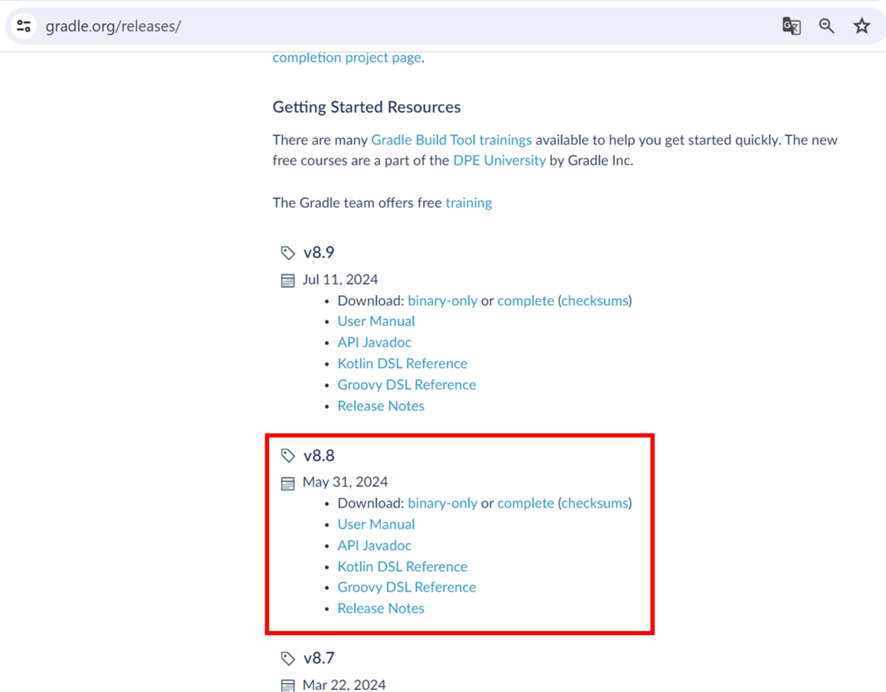
Task: Click the v8.9 version heading
Action: 319,253
